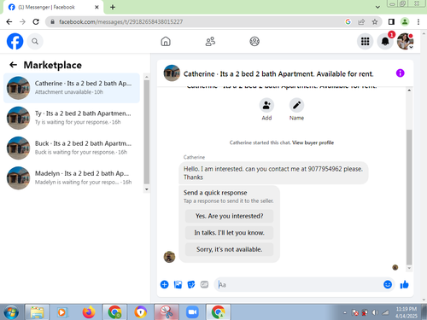
Task: Open Catherine conversation in list
Action: [72, 88]
